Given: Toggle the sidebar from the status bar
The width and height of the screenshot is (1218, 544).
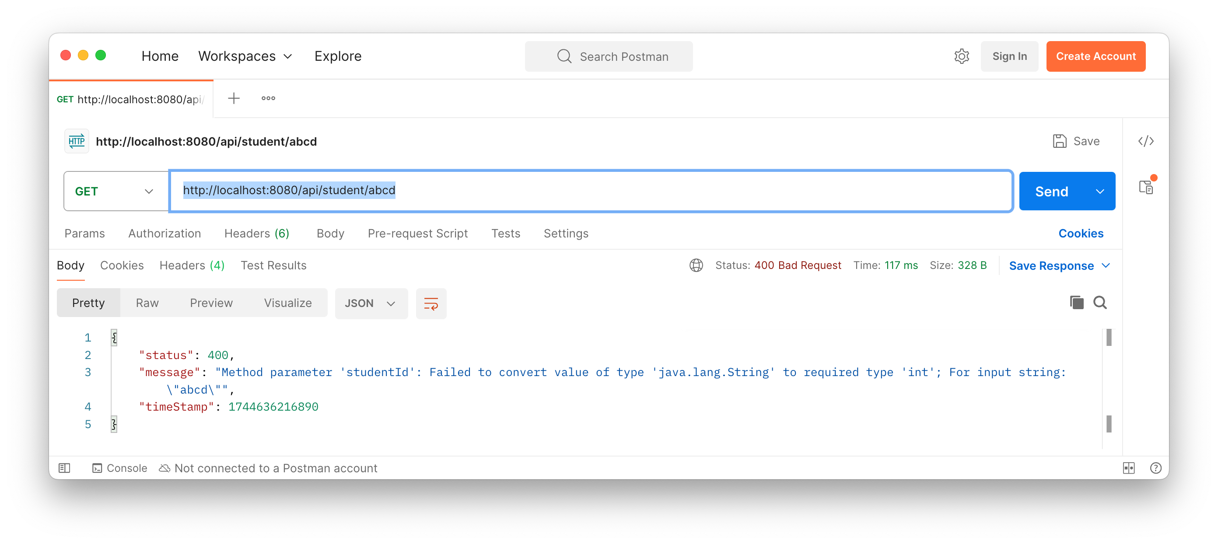Looking at the screenshot, I should (x=64, y=468).
